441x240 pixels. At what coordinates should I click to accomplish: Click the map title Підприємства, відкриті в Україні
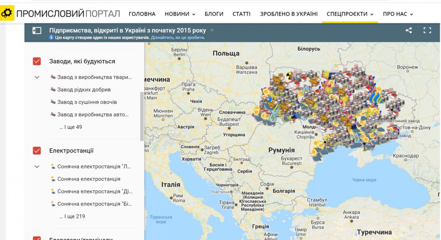point(127,30)
